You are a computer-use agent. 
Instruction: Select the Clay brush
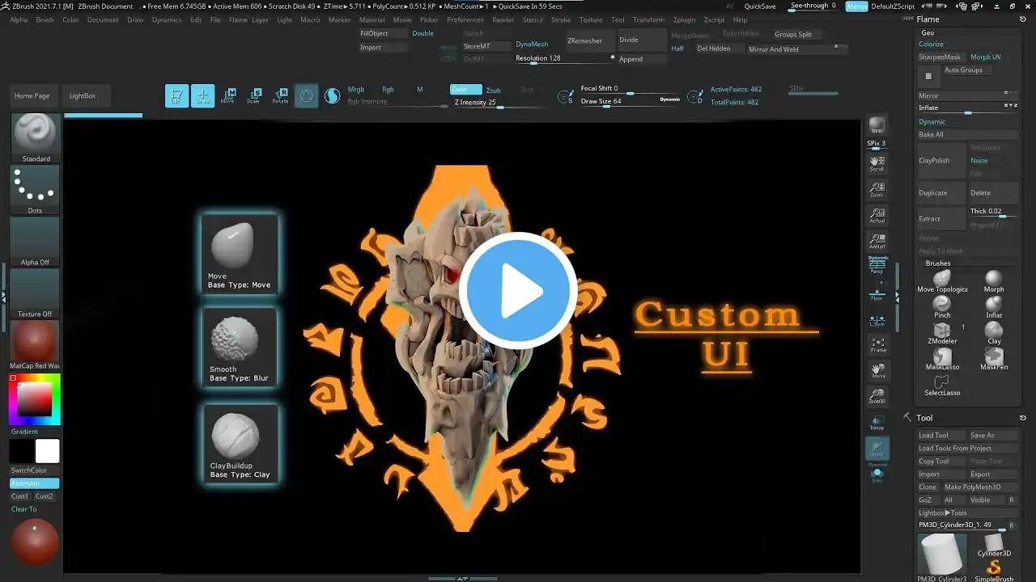[994, 332]
